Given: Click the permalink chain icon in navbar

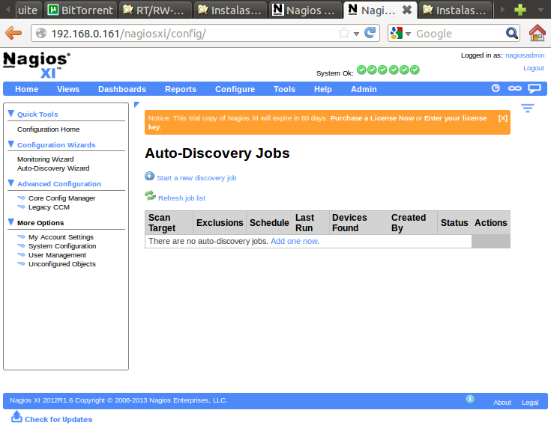Looking at the screenshot, I should click(x=515, y=88).
